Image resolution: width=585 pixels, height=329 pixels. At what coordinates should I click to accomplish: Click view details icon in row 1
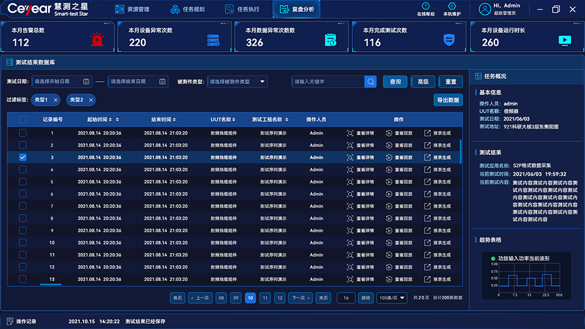coord(350,133)
